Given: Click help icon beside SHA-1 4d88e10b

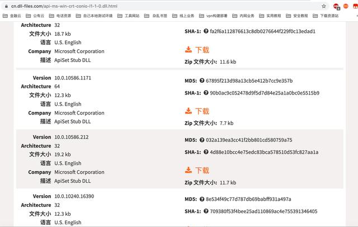Looking at the screenshot, I should (x=206, y=152).
